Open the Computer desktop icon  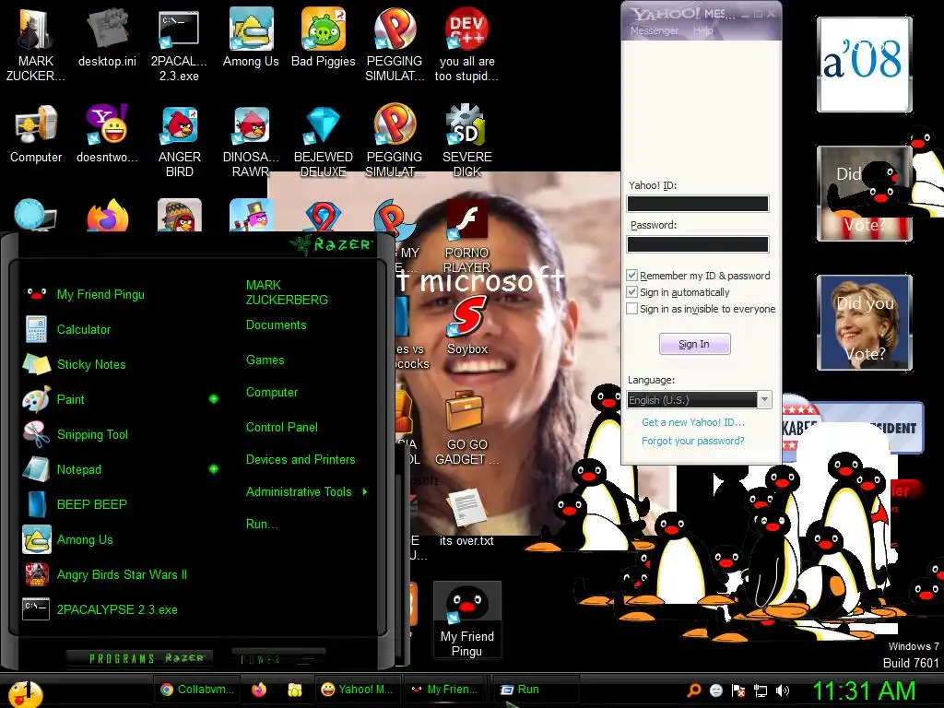(x=36, y=134)
